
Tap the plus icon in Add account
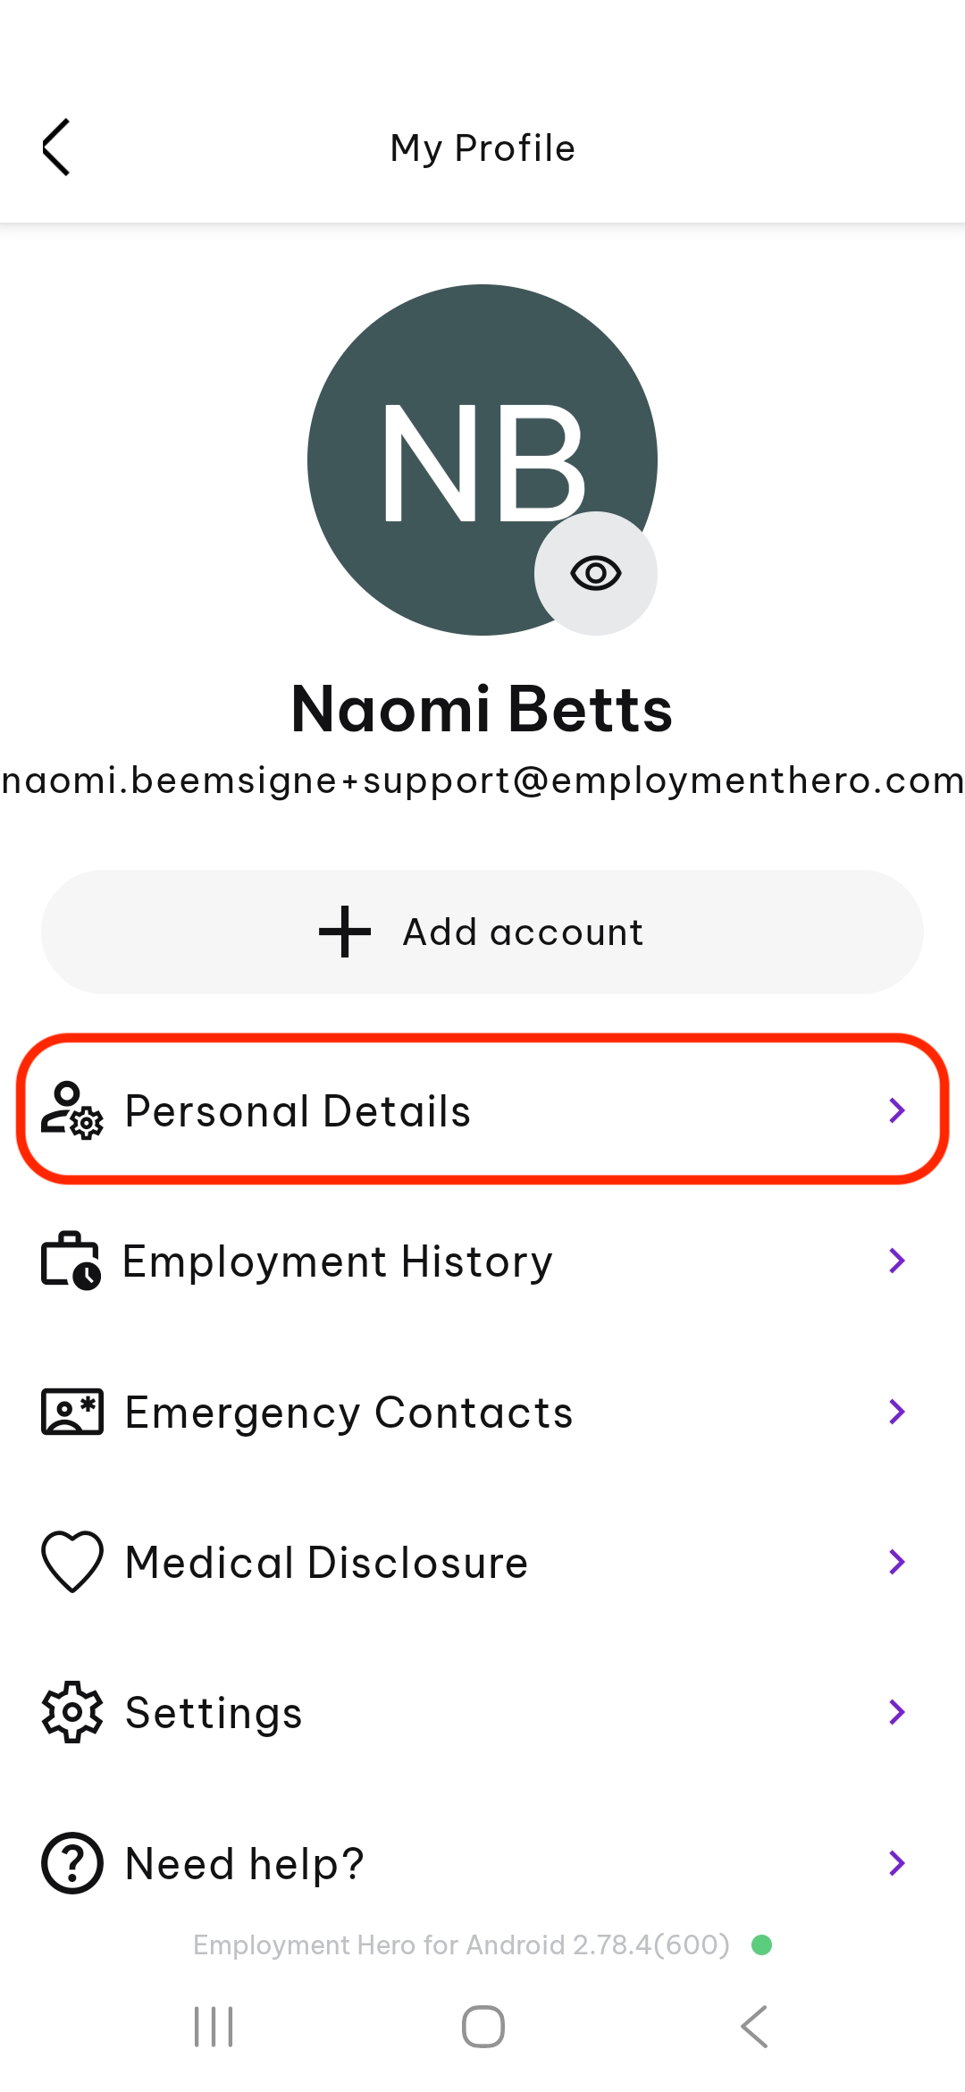(345, 932)
